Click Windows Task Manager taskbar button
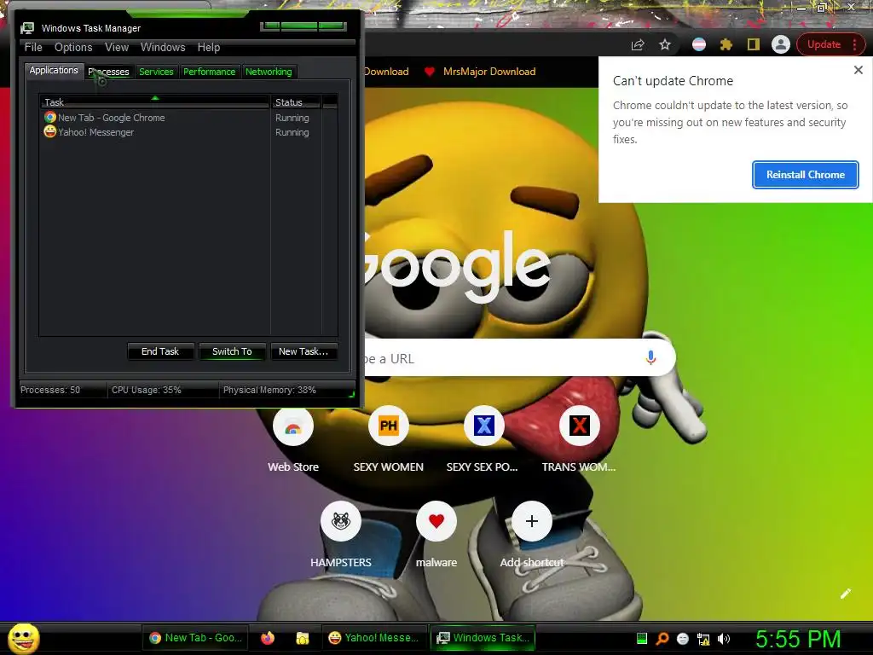The image size is (873, 655). [483, 638]
